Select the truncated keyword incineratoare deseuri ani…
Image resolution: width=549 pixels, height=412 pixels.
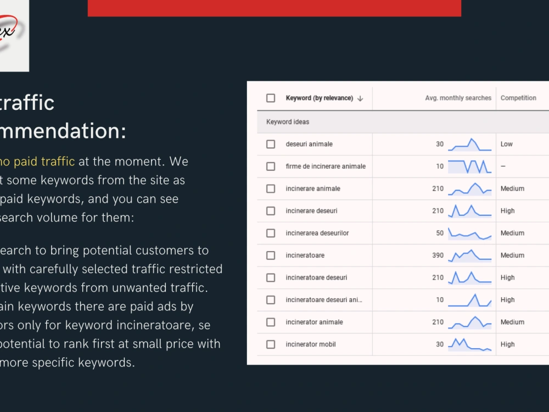pos(324,300)
